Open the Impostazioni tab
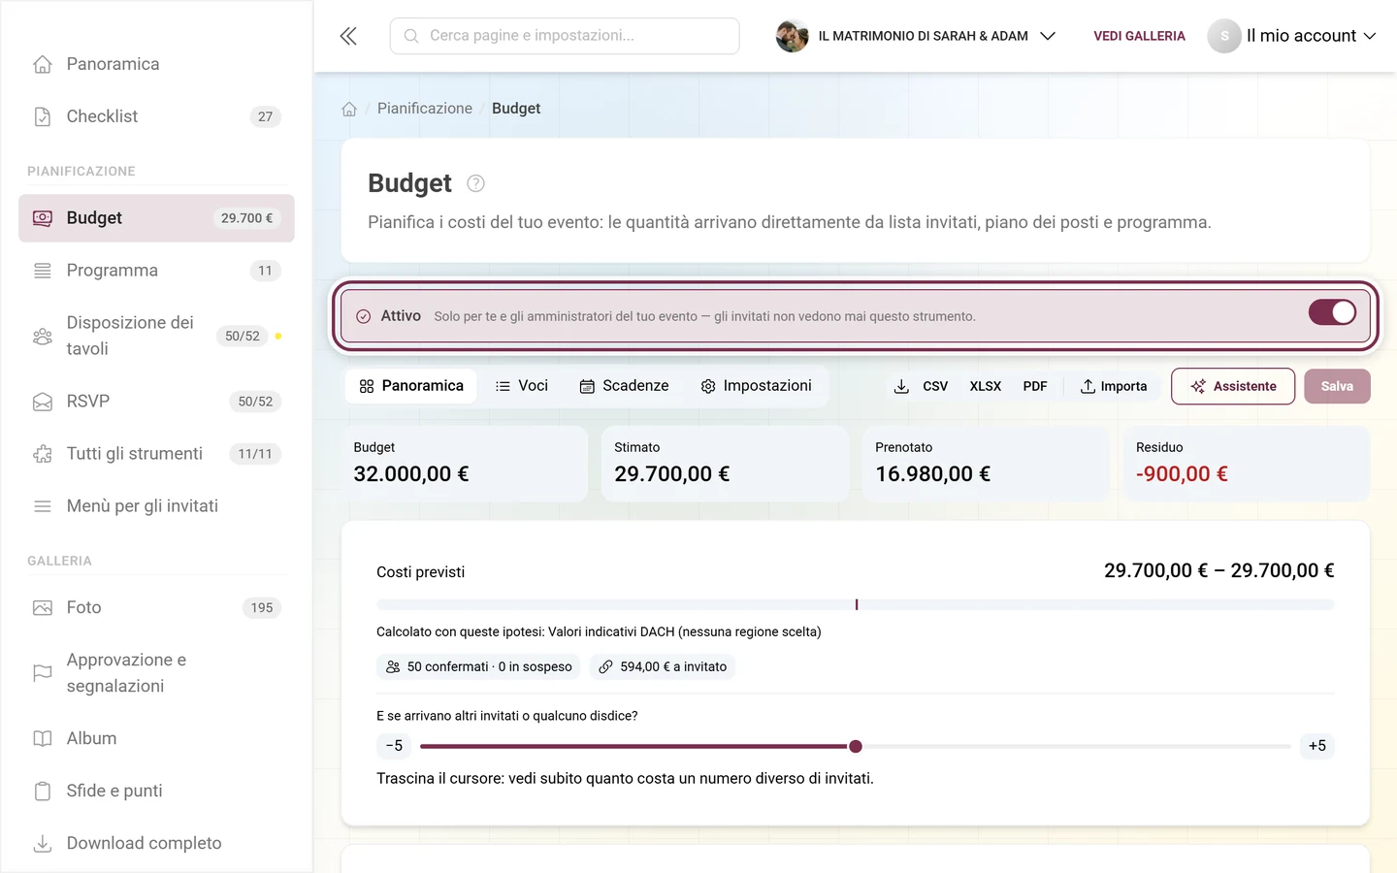The height and width of the screenshot is (873, 1397). tap(756, 386)
